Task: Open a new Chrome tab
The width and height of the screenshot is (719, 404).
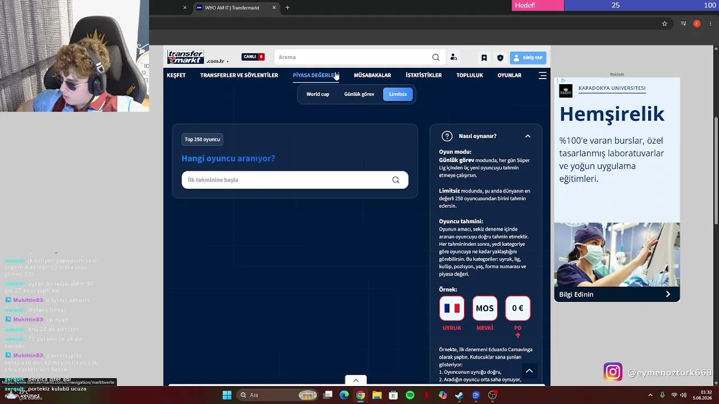Action: (x=288, y=8)
